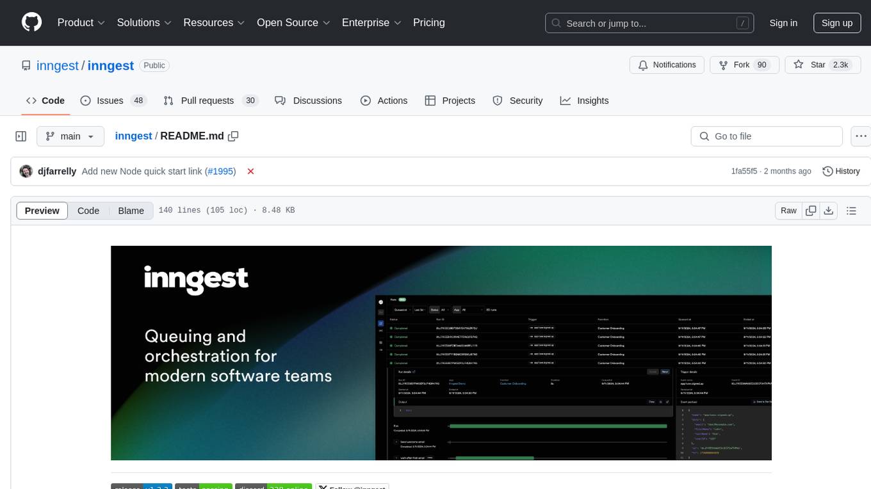Click the Go to file search field
Screen dimensions: 871x489
(767, 136)
